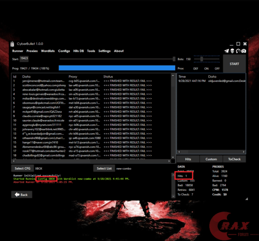Click the 'new-combo' wordlist name

pyautogui.click(x=124, y=169)
